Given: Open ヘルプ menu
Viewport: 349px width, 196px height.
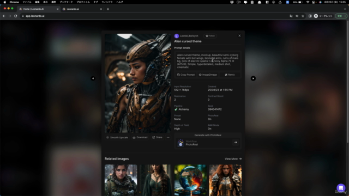Looking at the screenshot, I should click(x=119, y=2).
